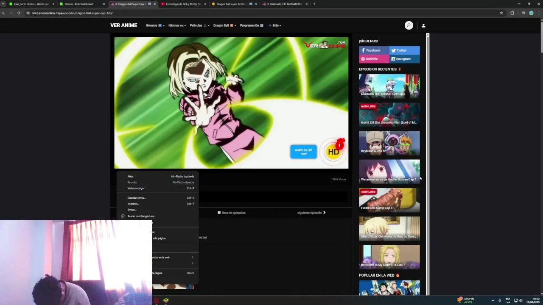This screenshot has width=543, height=305.
Task: Select Buscar con Google Lens
Action: click(x=157, y=216)
